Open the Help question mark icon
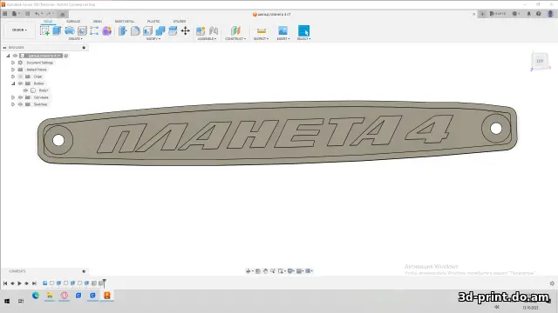This screenshot has height=313, width=558. tap(539, 14)
